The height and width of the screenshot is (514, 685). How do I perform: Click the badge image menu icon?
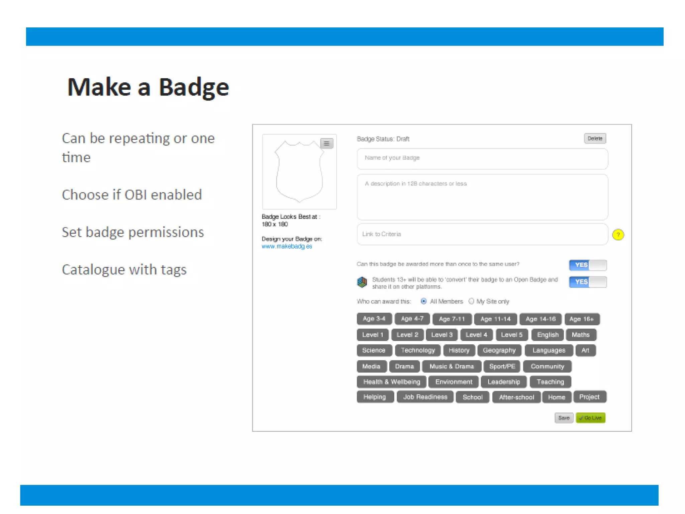326,144
